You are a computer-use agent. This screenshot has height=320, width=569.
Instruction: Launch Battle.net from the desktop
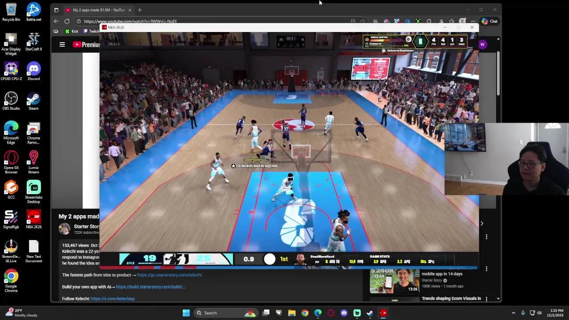tap(33, 12)
